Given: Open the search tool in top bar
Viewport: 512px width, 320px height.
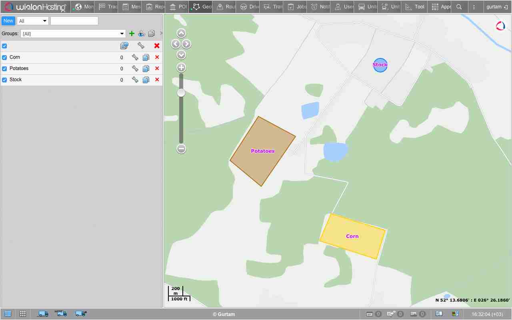Looking at the screenshot, I should click(459, 7).
